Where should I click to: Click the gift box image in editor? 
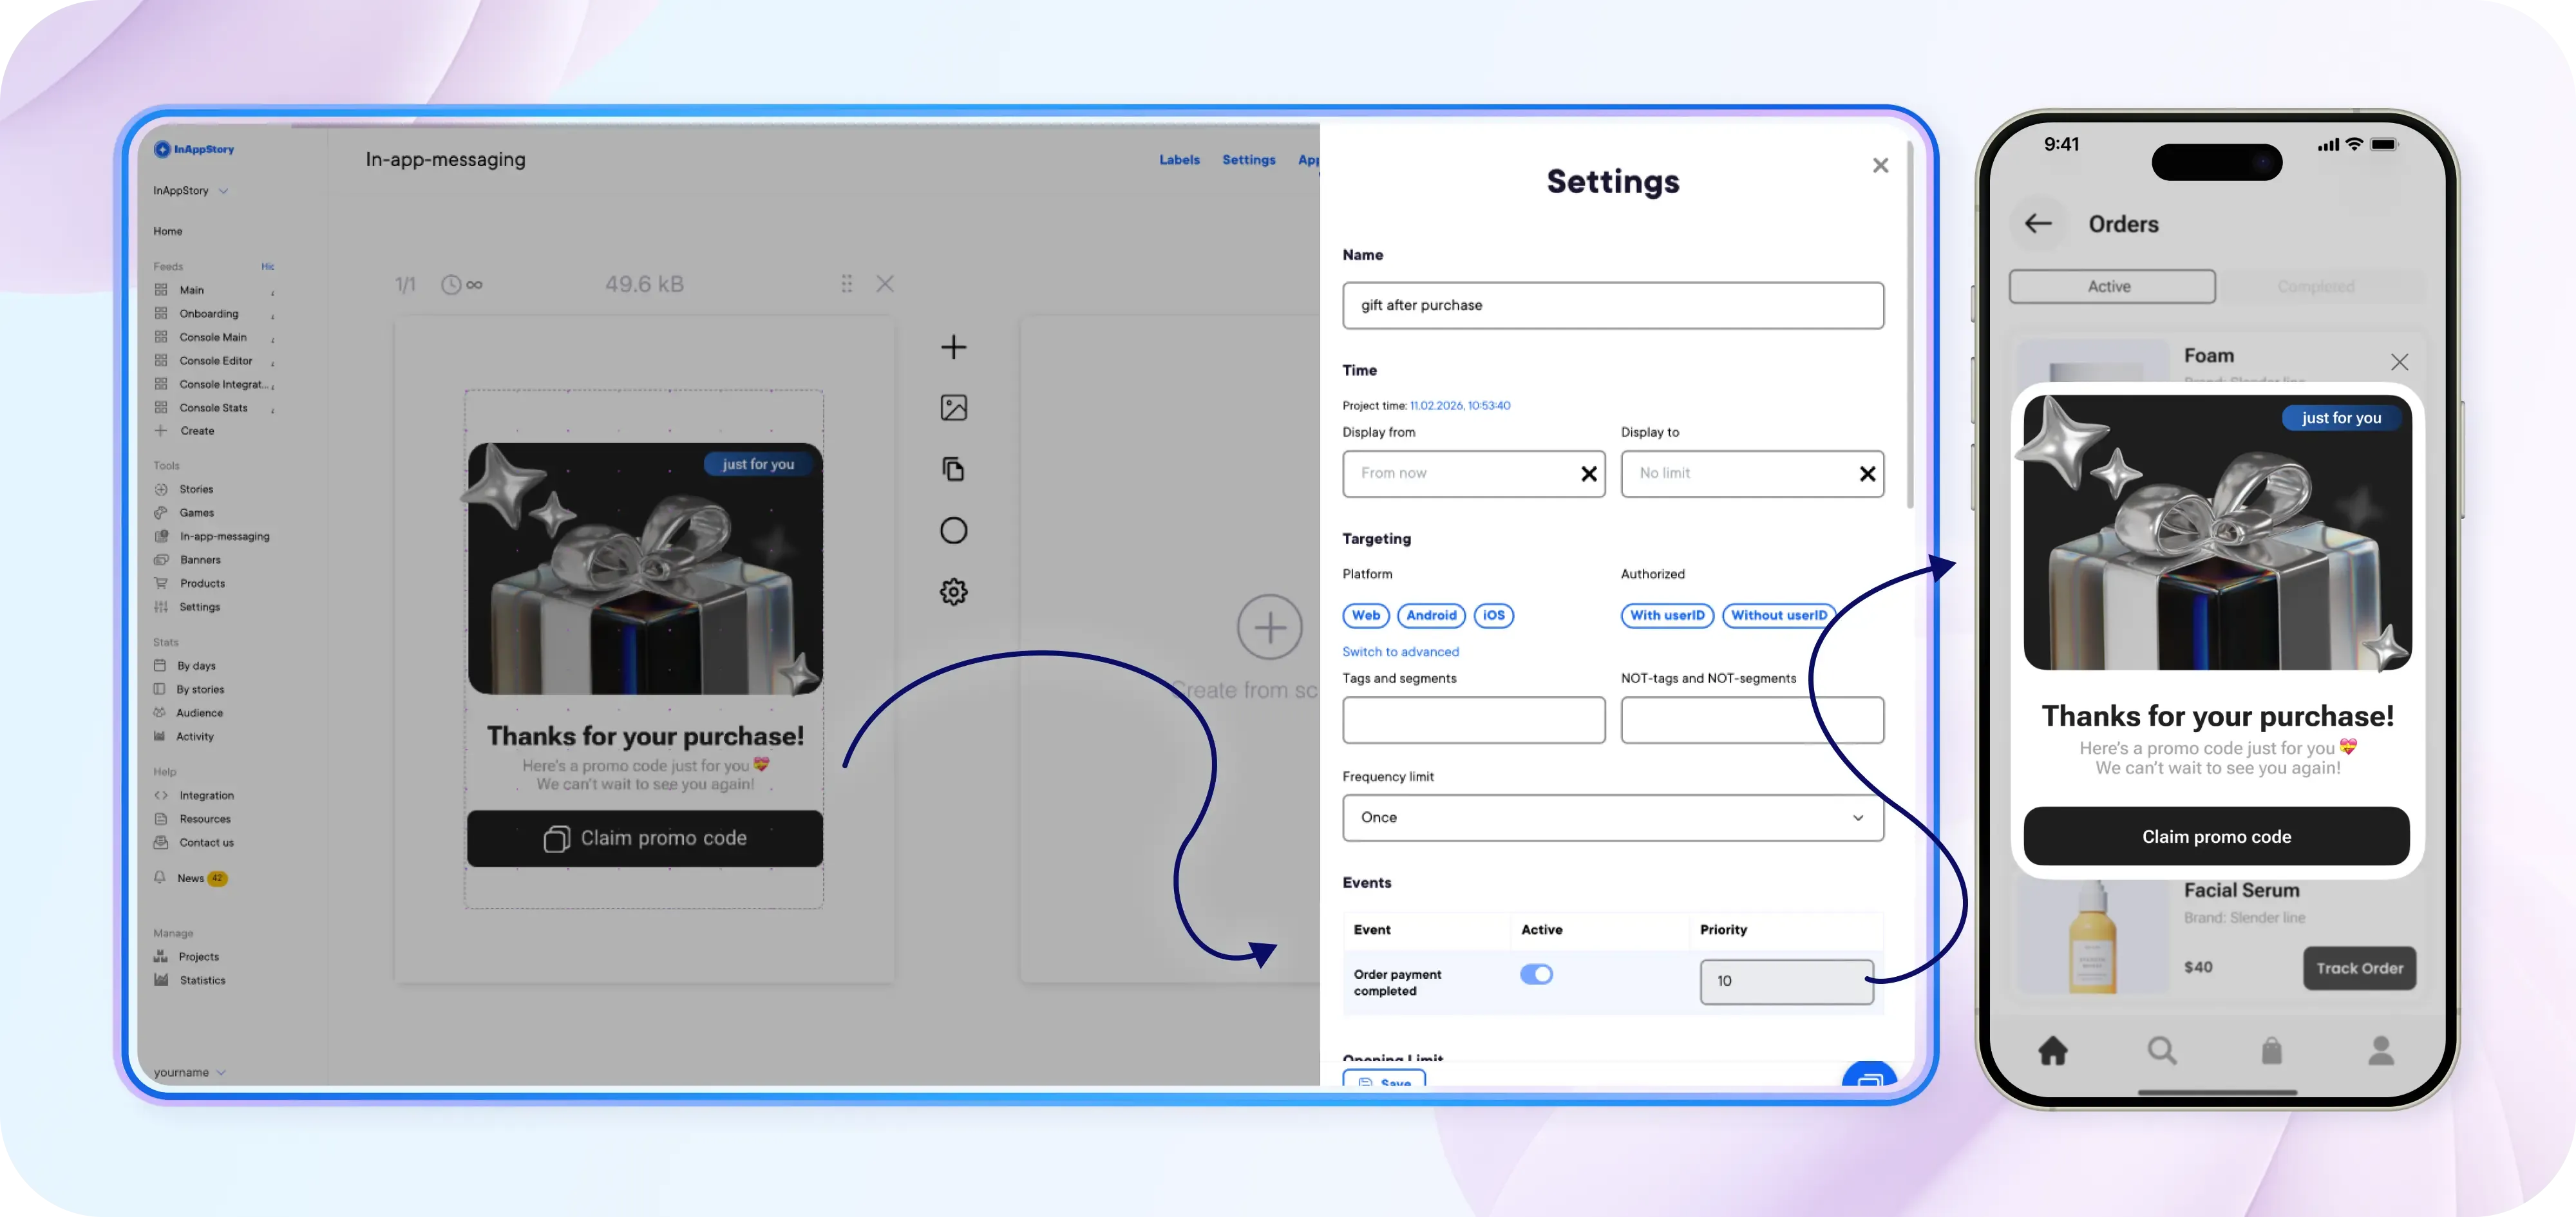[645, 569]
